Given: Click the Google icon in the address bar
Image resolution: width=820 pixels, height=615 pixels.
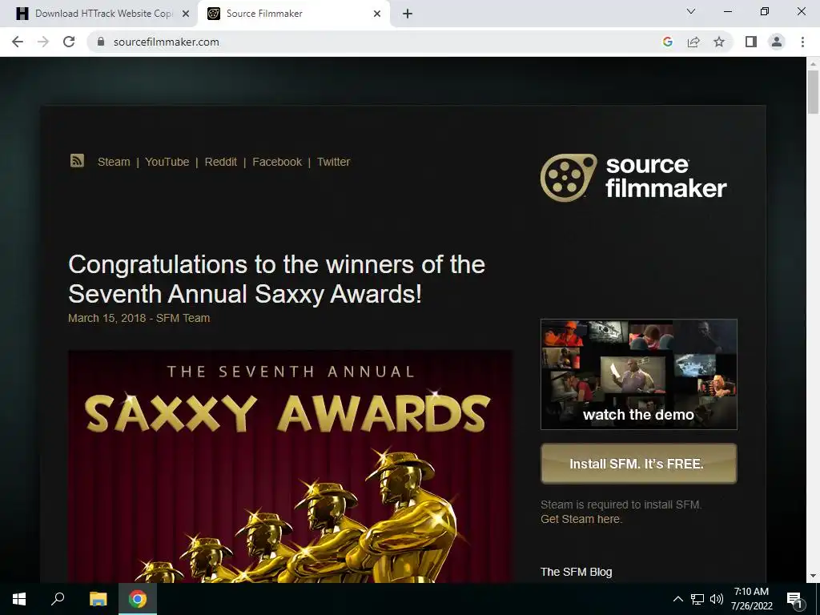Looking at the screenshot, I should pyautogui.click(x=667, y=42).
